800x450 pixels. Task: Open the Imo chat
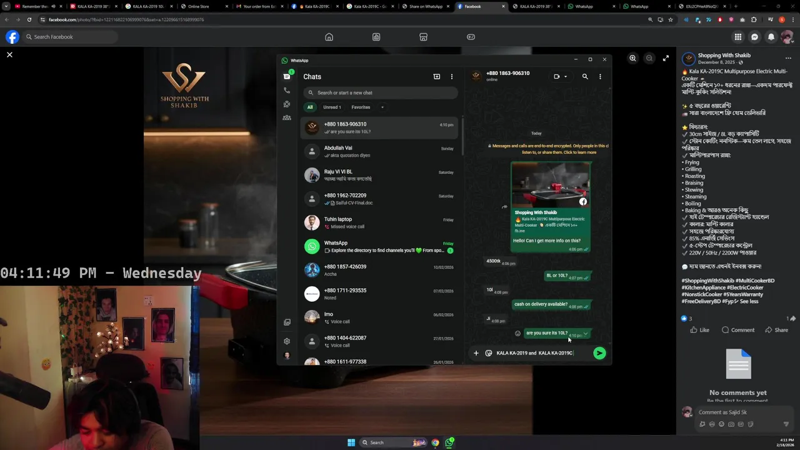[380, 317]
